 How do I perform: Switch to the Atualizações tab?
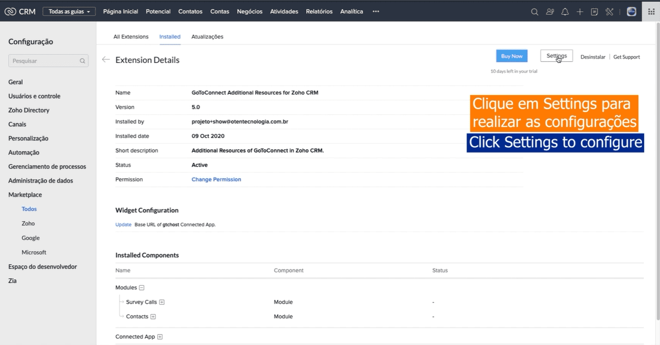click(x=207, y=37)
